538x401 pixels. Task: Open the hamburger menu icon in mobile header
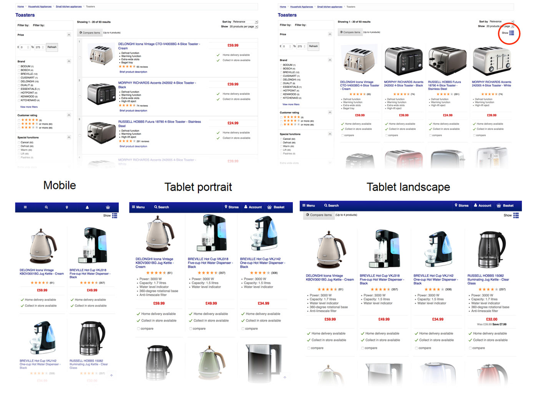pyautogui.click(x=25, y=207)
